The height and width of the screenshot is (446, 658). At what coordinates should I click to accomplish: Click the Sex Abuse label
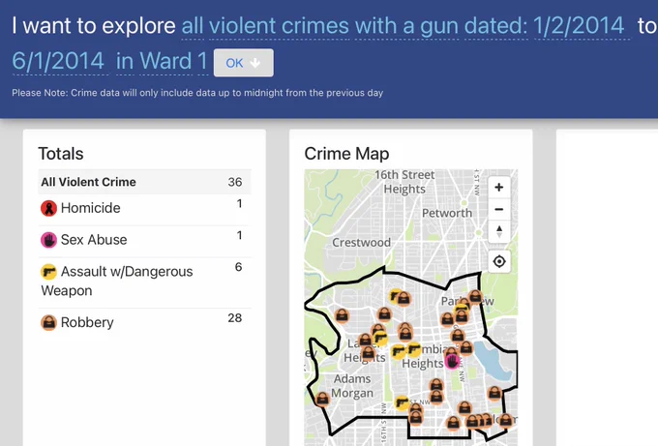pos(94,240)
